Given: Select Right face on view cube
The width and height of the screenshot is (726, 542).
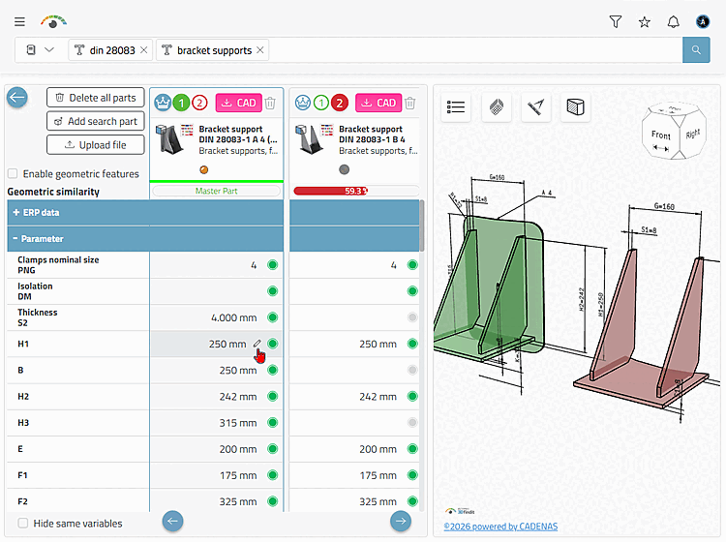Looking at the screenshot, I should pyautogui.click(x=693, y=134).
